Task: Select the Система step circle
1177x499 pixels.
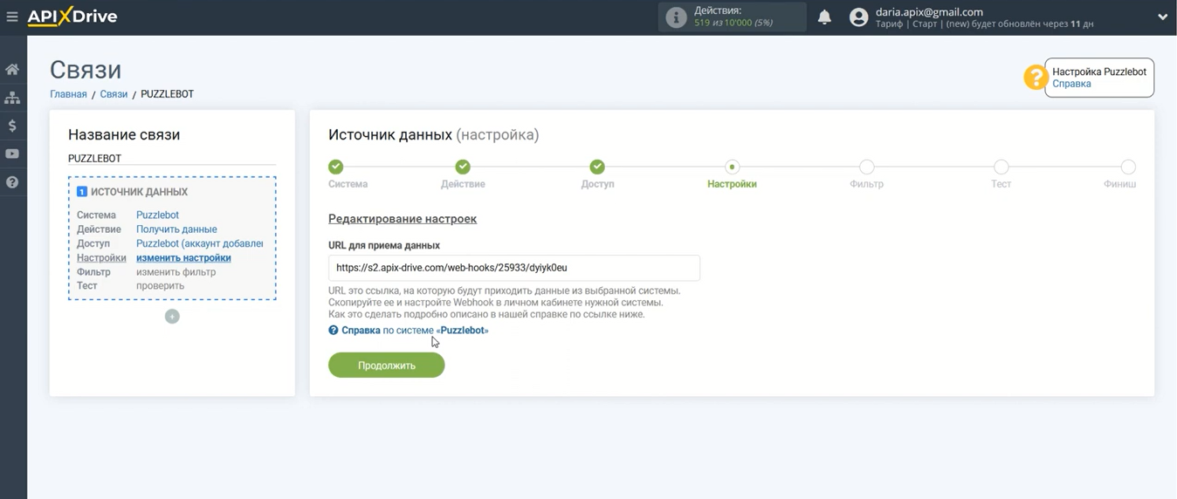Action: coord(336,167)
